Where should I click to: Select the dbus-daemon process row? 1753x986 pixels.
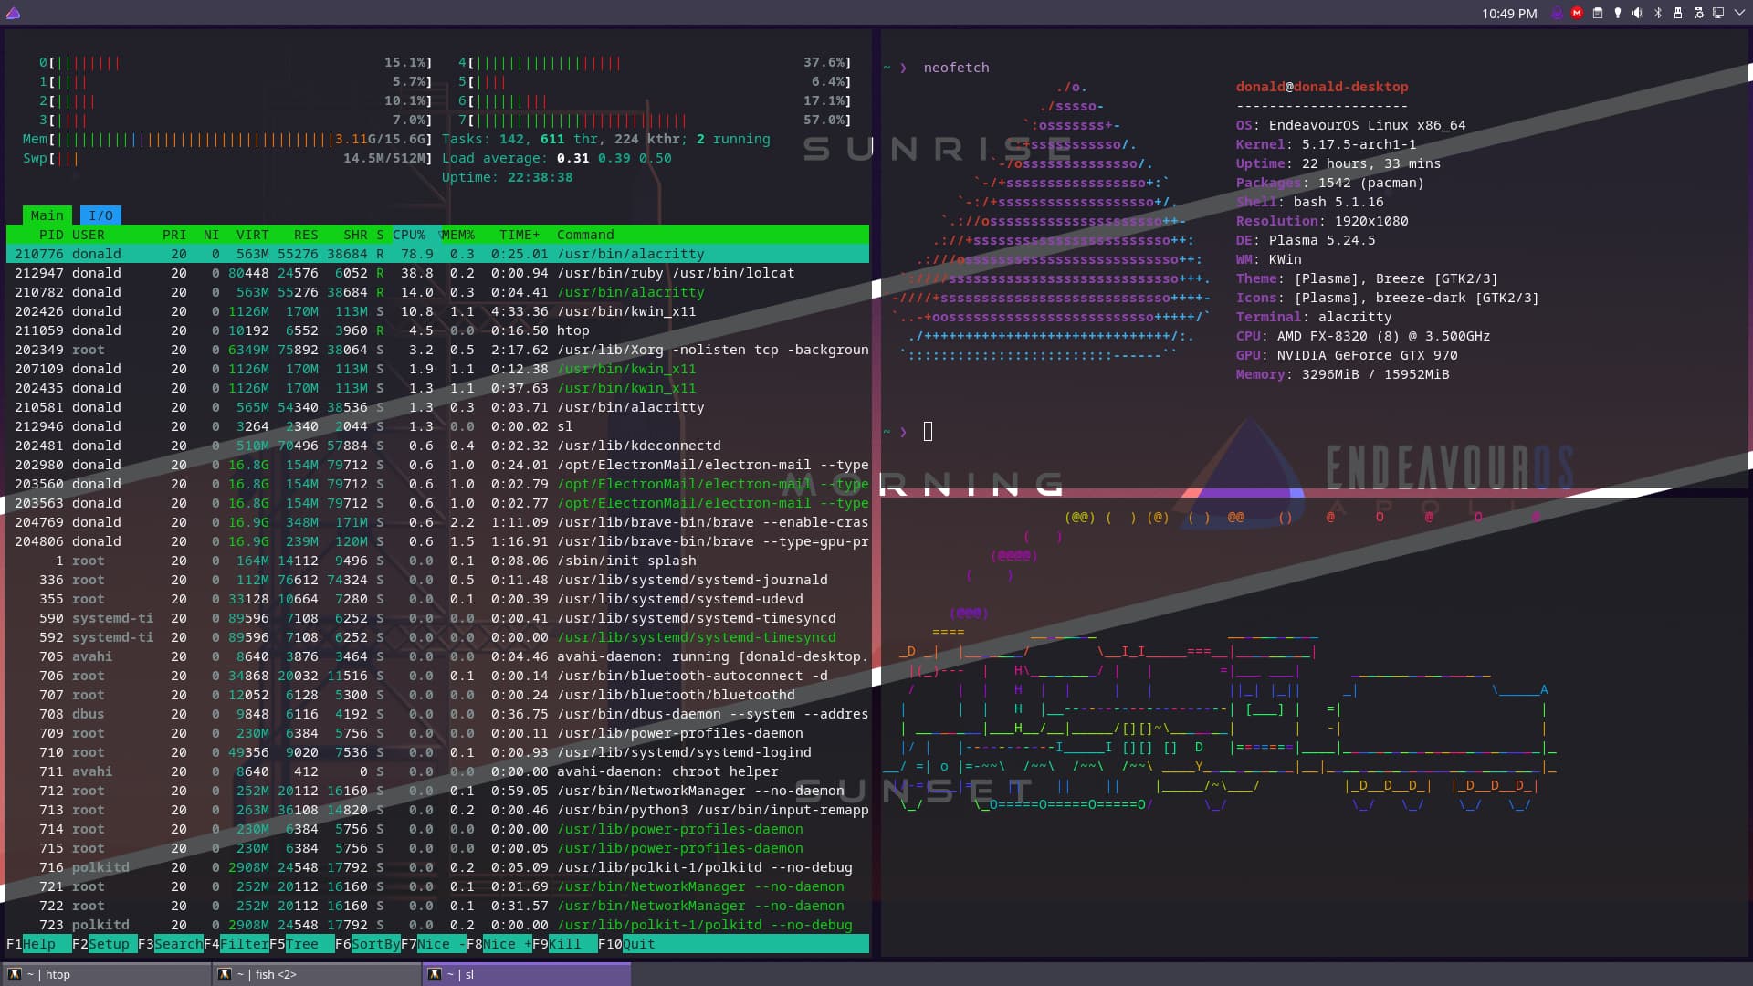coord(437,714)
